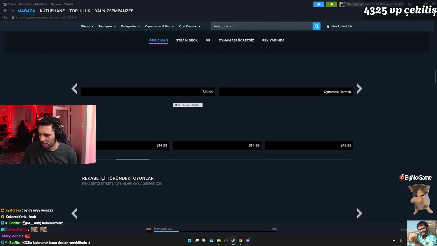This screenshot has height=246, width=437.
Task: Click the wishlist star icon
Action: pos(328,26)
